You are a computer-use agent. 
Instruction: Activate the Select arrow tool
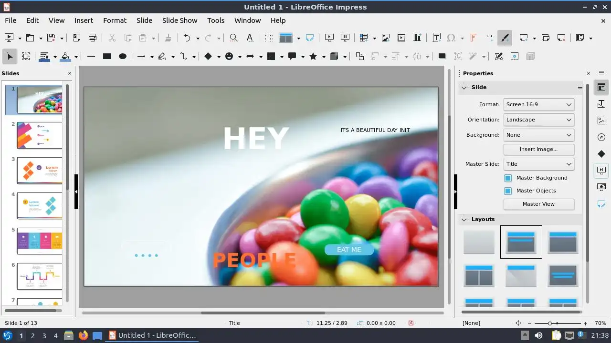(10, 56)
